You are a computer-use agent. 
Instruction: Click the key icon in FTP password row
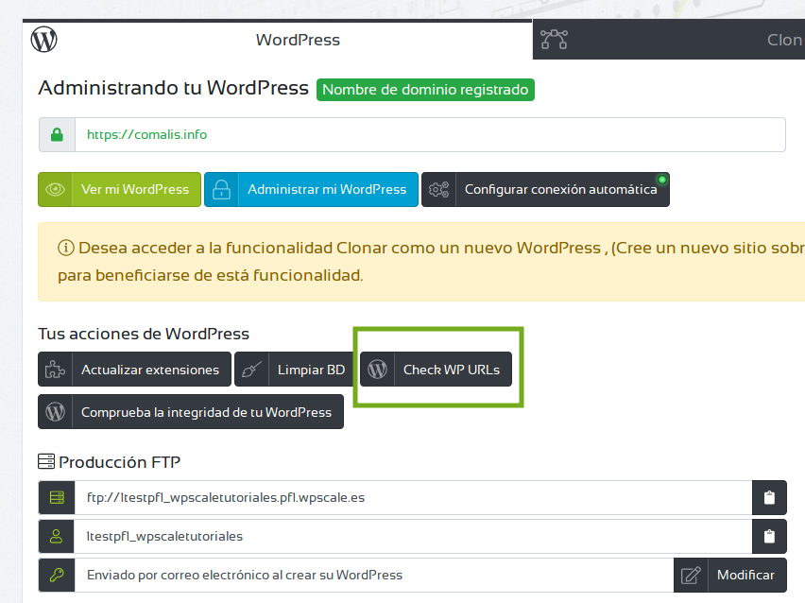click(57, 576)
